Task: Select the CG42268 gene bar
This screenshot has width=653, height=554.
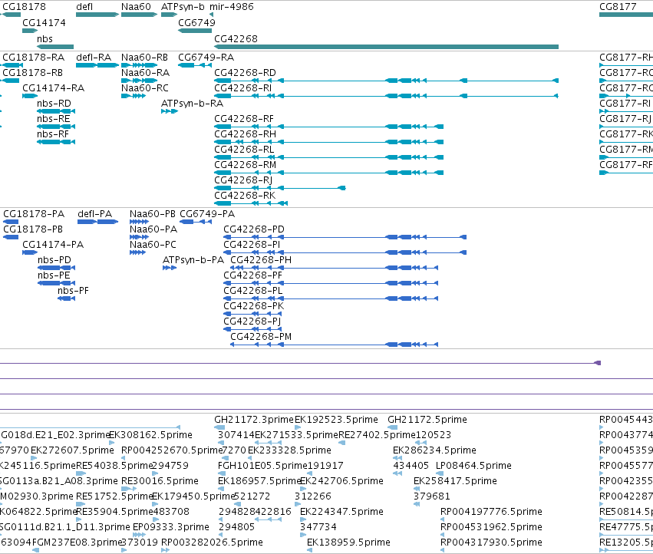Action: [x=386, y=47]
